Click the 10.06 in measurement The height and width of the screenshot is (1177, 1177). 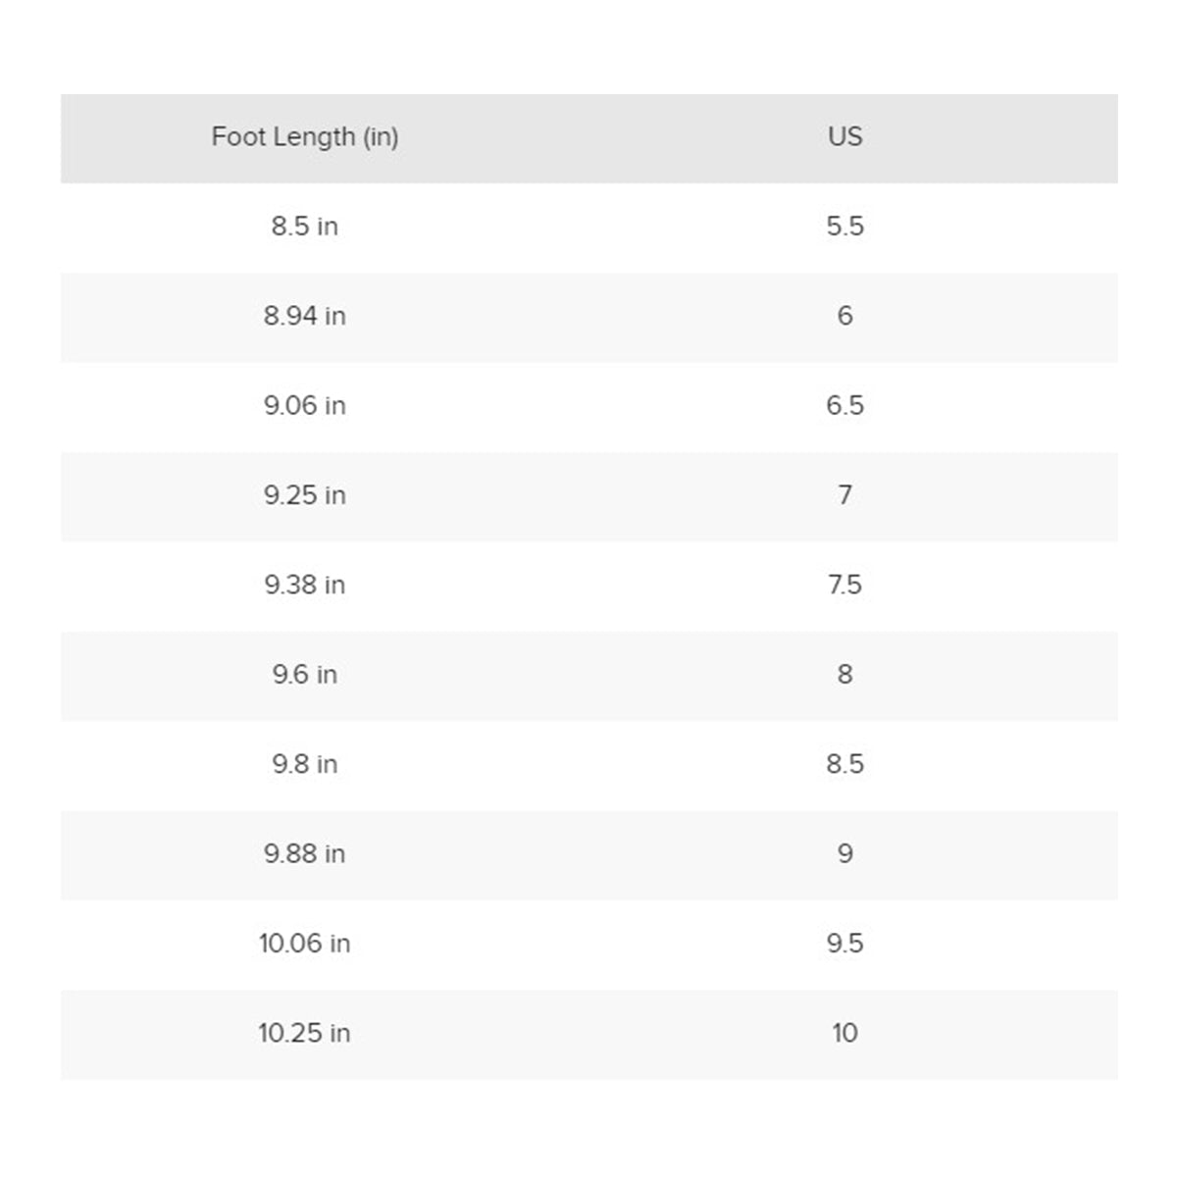pyautogui.click(x=305, y=944)
